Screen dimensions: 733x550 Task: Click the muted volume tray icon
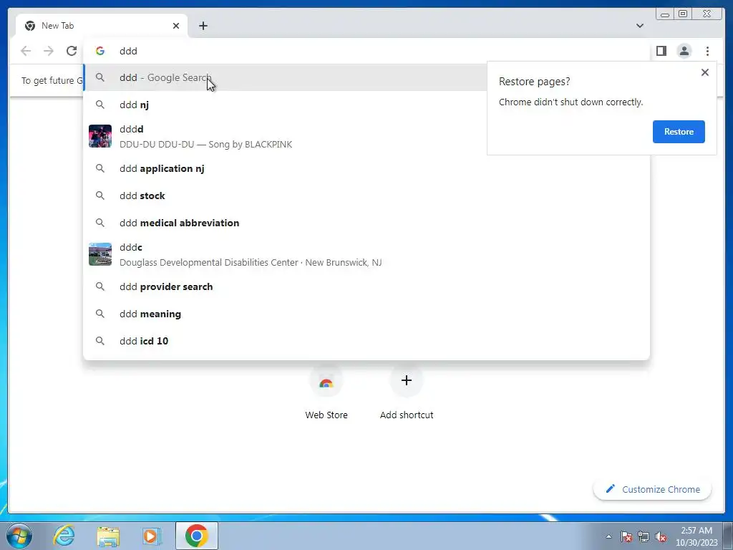(x=661, y=536)
